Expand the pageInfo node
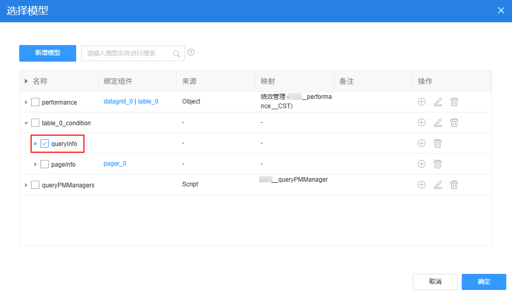This screenshot has width=512, height=292. tap(36, 164)
